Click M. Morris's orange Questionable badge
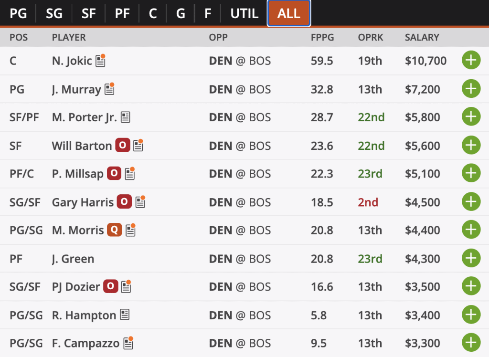The image size is (489, 357). [x=115, y=230]
